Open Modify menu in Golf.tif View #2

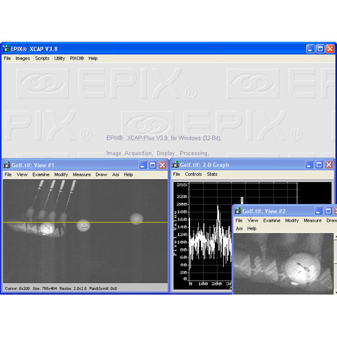292,220
